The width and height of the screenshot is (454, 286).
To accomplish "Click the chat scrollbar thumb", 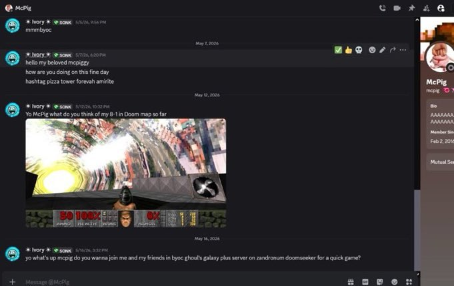I will coord(417,230).
